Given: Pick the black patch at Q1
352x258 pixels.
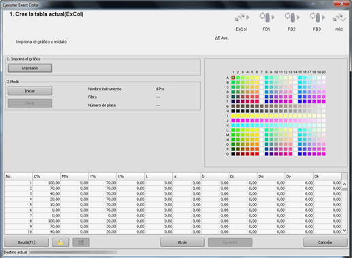Looking at the screenshot, I should tap(233, 154).
